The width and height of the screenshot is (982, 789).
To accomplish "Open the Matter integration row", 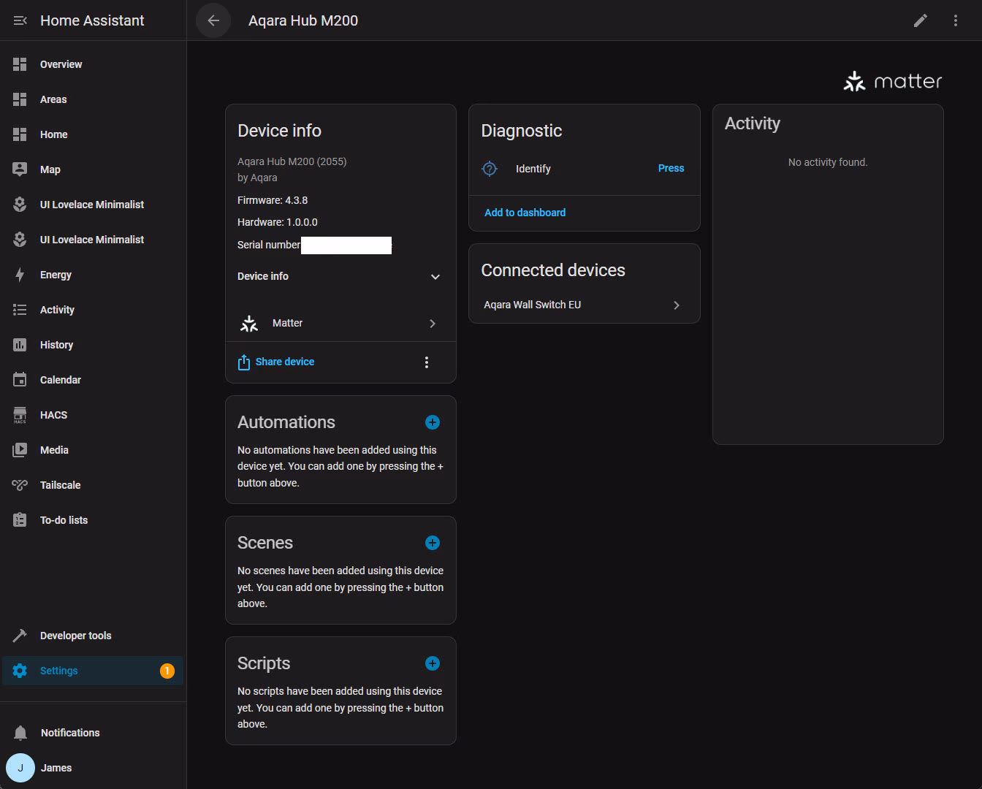I will (x=340, y=323).
